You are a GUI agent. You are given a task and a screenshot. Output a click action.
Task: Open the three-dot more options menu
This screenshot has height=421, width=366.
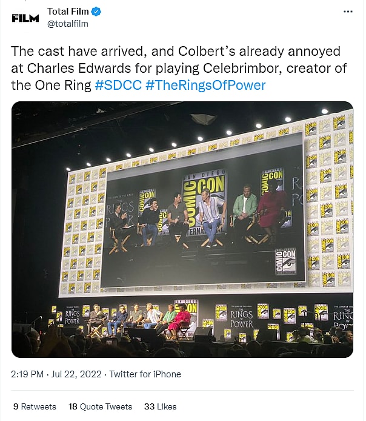click(347, 12)
